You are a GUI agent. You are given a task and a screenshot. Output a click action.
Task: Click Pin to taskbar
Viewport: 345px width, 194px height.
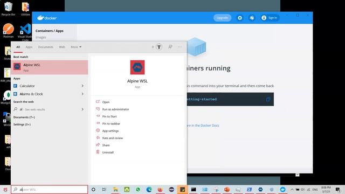point(111,123)
